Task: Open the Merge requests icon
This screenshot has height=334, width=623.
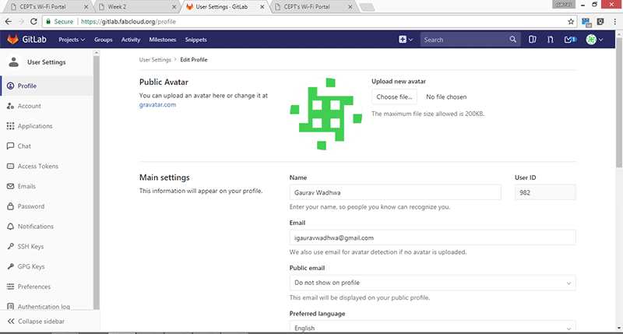Action: point(551,40)
